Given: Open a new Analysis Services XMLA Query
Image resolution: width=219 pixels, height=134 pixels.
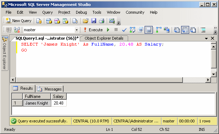Looking at the screenshot, I should (65, 21).
